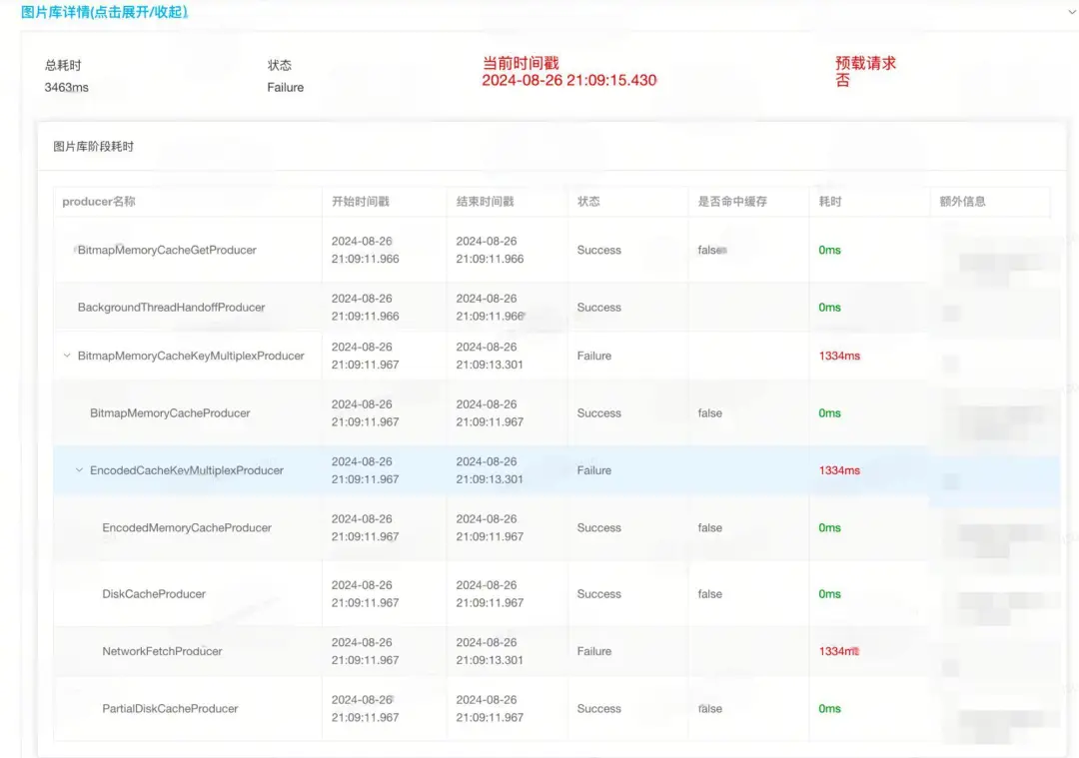Click 0ms in the BackgroundThreadHandoffProducer row
1079x758 pixels.
click(x=829, y=308)
